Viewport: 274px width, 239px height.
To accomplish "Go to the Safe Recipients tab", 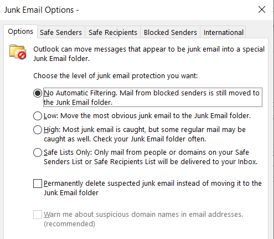I will click(113, 32).
